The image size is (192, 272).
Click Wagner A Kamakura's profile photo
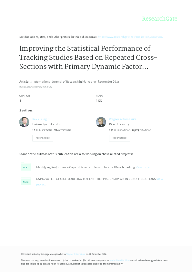(101, 122)
